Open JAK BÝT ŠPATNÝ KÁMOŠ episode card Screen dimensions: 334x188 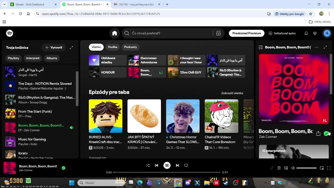[x=144, y=125]
